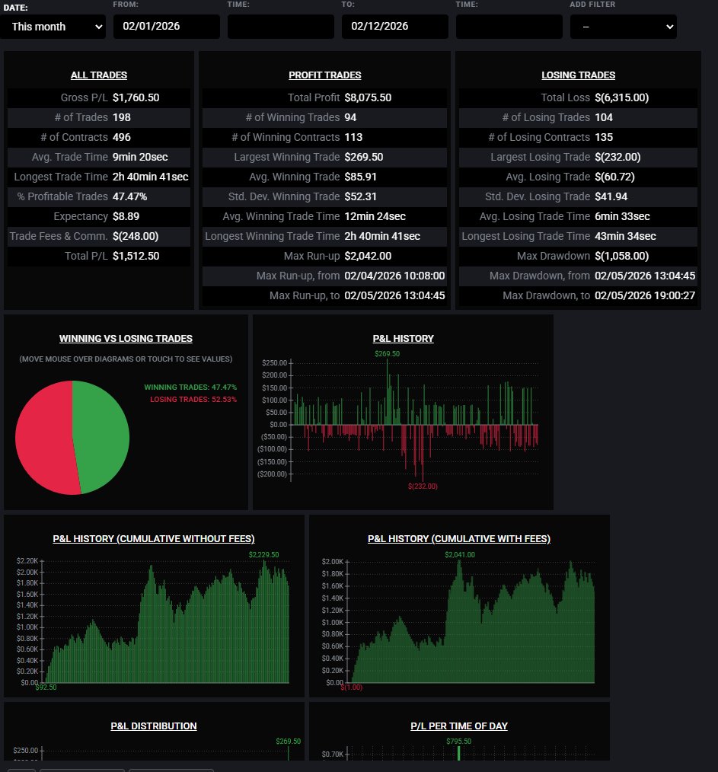Click the # of Winning Trades value 94
Viewport: 718px width, 772px height.
pyautogui.click(x=351, y=117)
